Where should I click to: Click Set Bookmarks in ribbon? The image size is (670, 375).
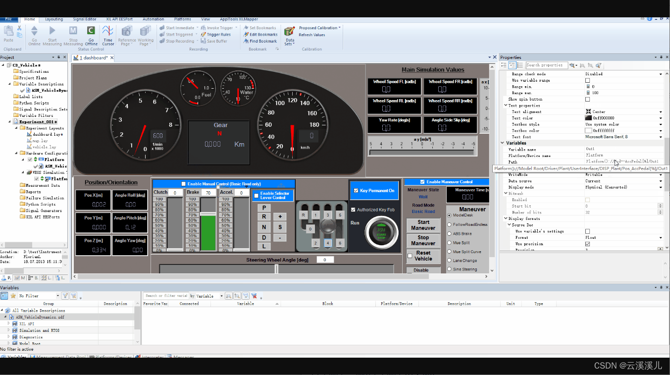(259, 28)
